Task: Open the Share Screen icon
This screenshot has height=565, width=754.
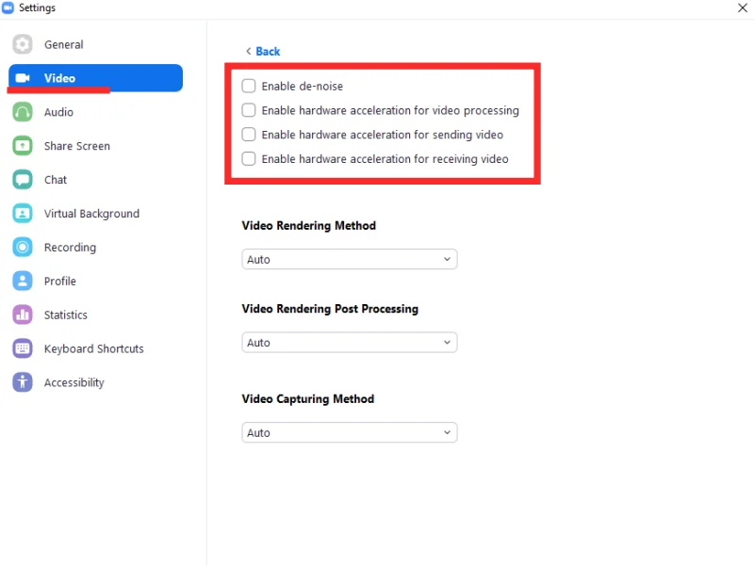Action: click(23, 146)
